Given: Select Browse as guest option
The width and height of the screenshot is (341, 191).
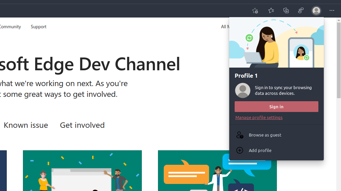Looking at the screenshot, I should [x=277, y=135].
